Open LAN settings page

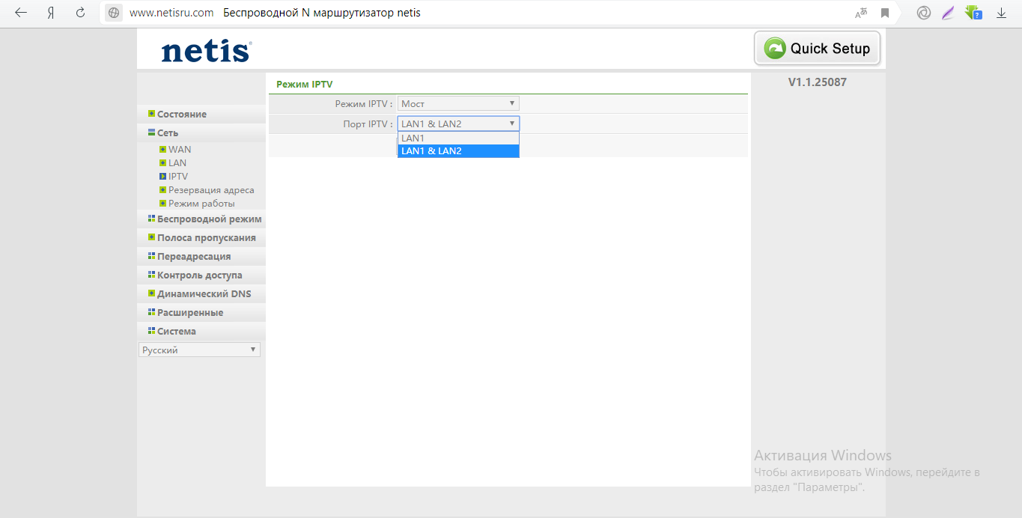tap(177, 162)
